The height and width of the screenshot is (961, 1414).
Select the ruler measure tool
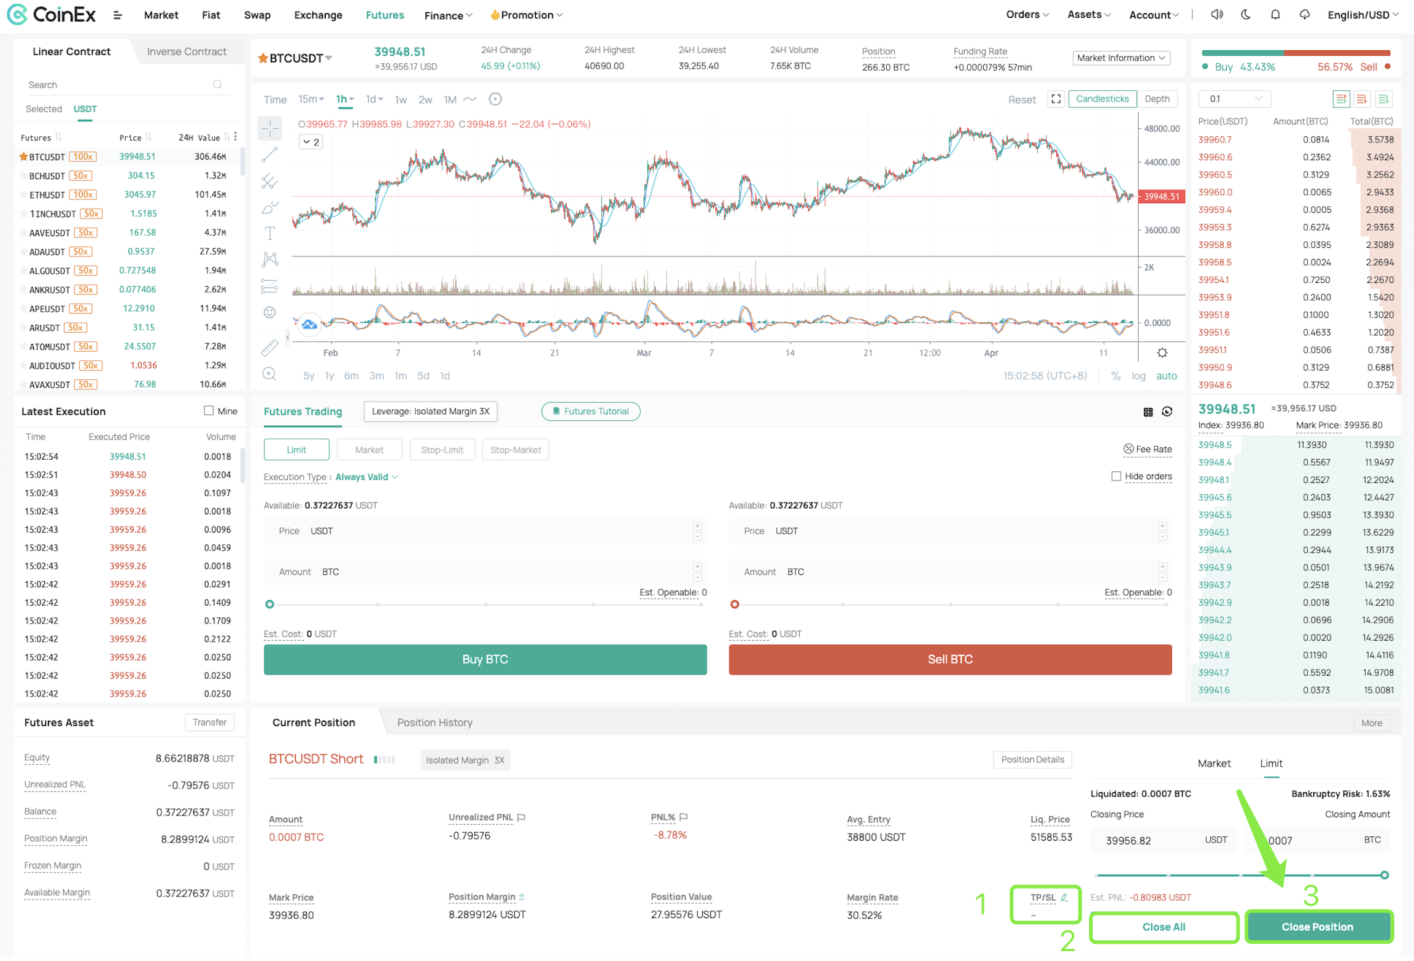(x=269, y=349)
